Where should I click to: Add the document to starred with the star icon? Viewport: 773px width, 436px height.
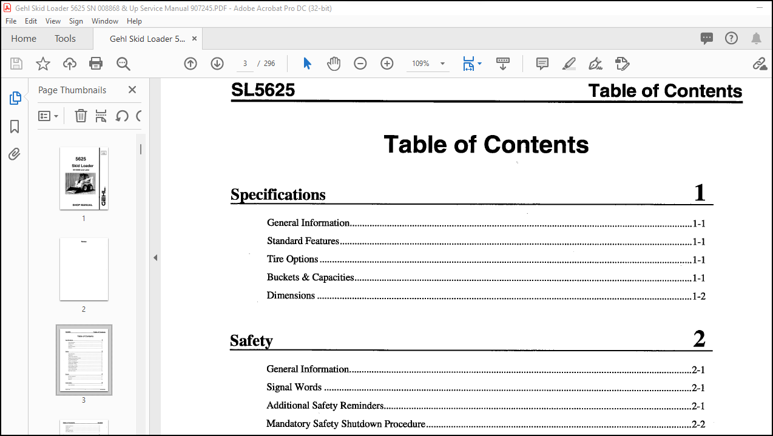tap(43, 64)
